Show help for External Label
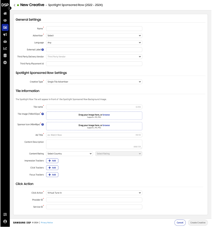This screenshot has height=227, width=212. 43,50
